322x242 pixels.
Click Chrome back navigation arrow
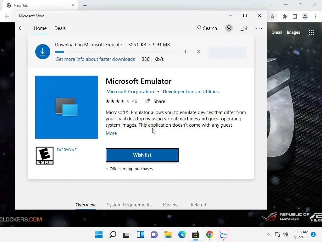point(7,16)
